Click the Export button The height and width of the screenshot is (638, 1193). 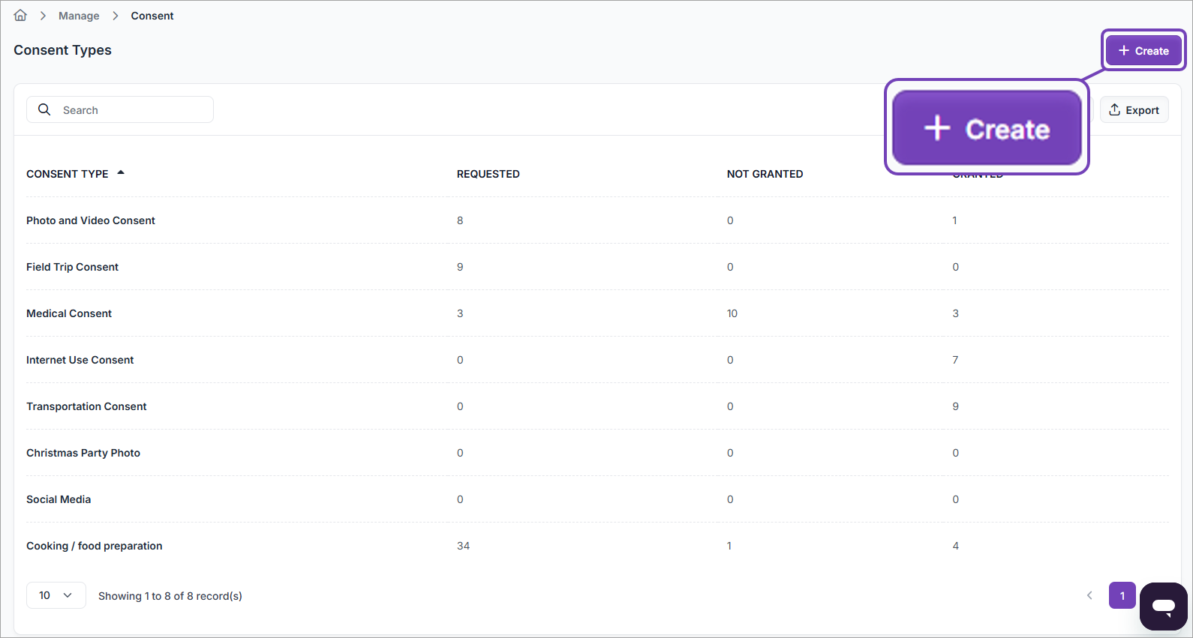(1134, 110)
